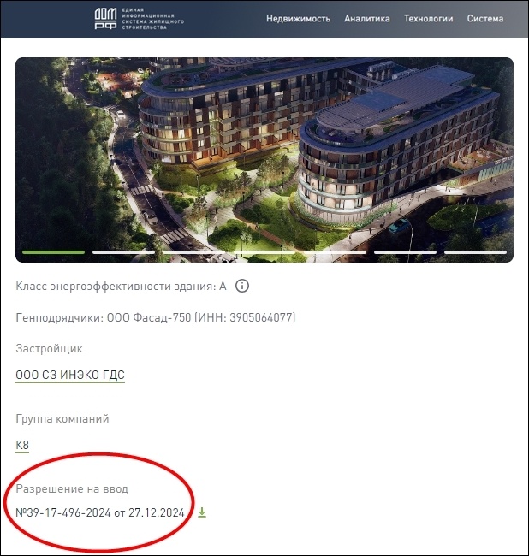Jump to the fifth gallery slide indicator

[335, 252]
